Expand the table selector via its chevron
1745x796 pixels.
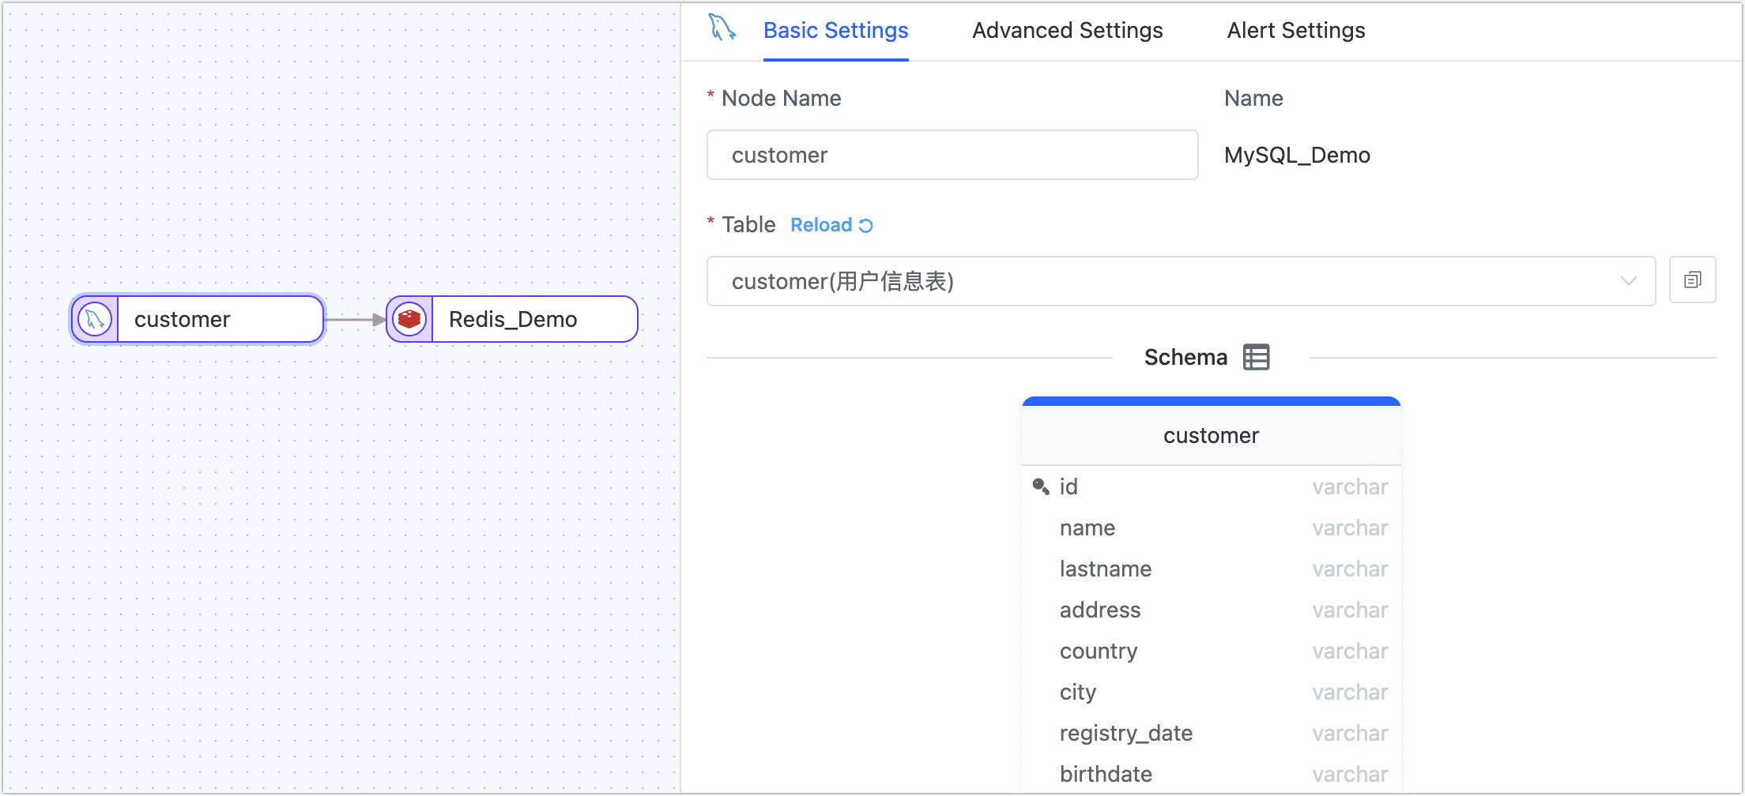1629,280
